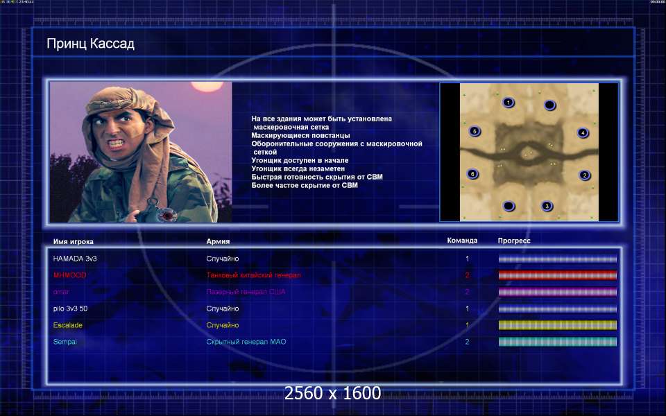Screen dimensions: 666x416
Task: Click MHMOOD's red loading progress bar
Action: click(557, 275)
